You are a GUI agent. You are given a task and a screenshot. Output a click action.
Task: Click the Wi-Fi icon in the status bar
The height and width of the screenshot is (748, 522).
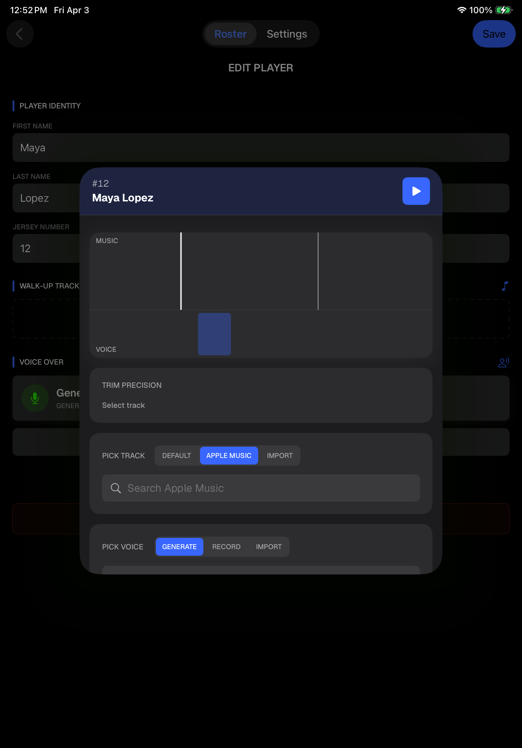click(462, 10)
